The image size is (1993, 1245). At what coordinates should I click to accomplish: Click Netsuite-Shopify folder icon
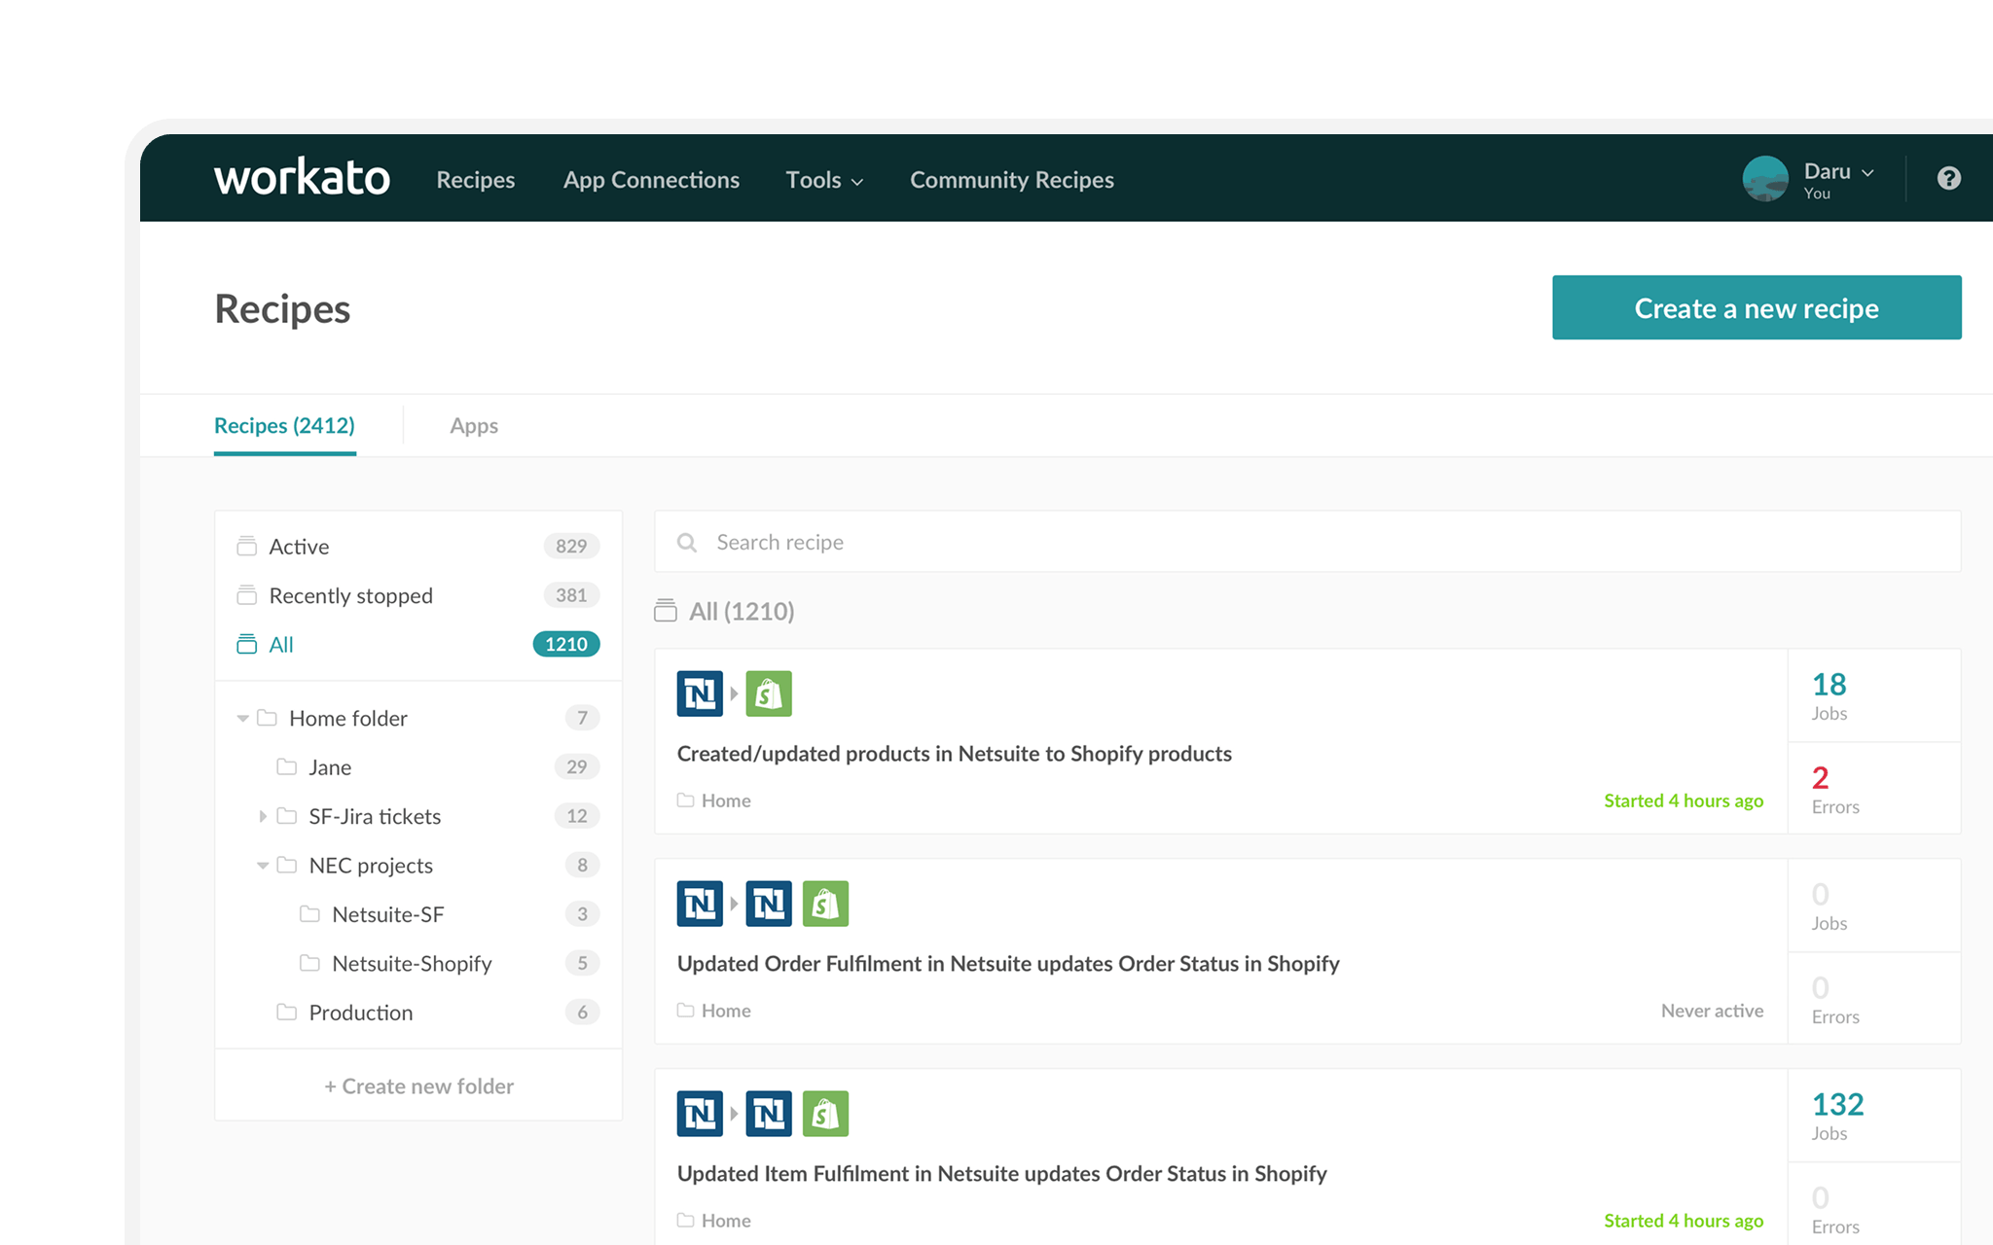pos(309,963)
